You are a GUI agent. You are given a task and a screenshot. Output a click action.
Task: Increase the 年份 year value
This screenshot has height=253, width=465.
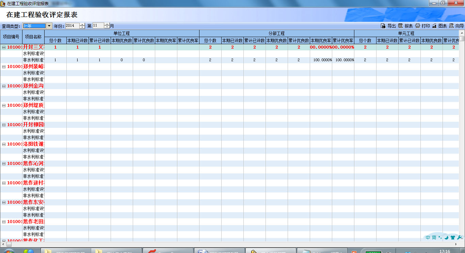pos(82,24)
